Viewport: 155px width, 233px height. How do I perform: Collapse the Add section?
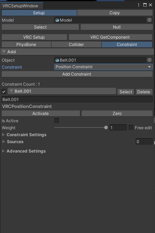coord(4,52)
